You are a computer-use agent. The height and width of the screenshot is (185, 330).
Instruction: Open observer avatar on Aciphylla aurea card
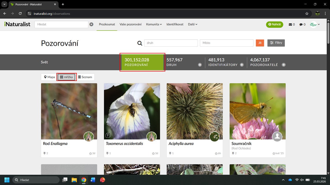click(214, 136)
